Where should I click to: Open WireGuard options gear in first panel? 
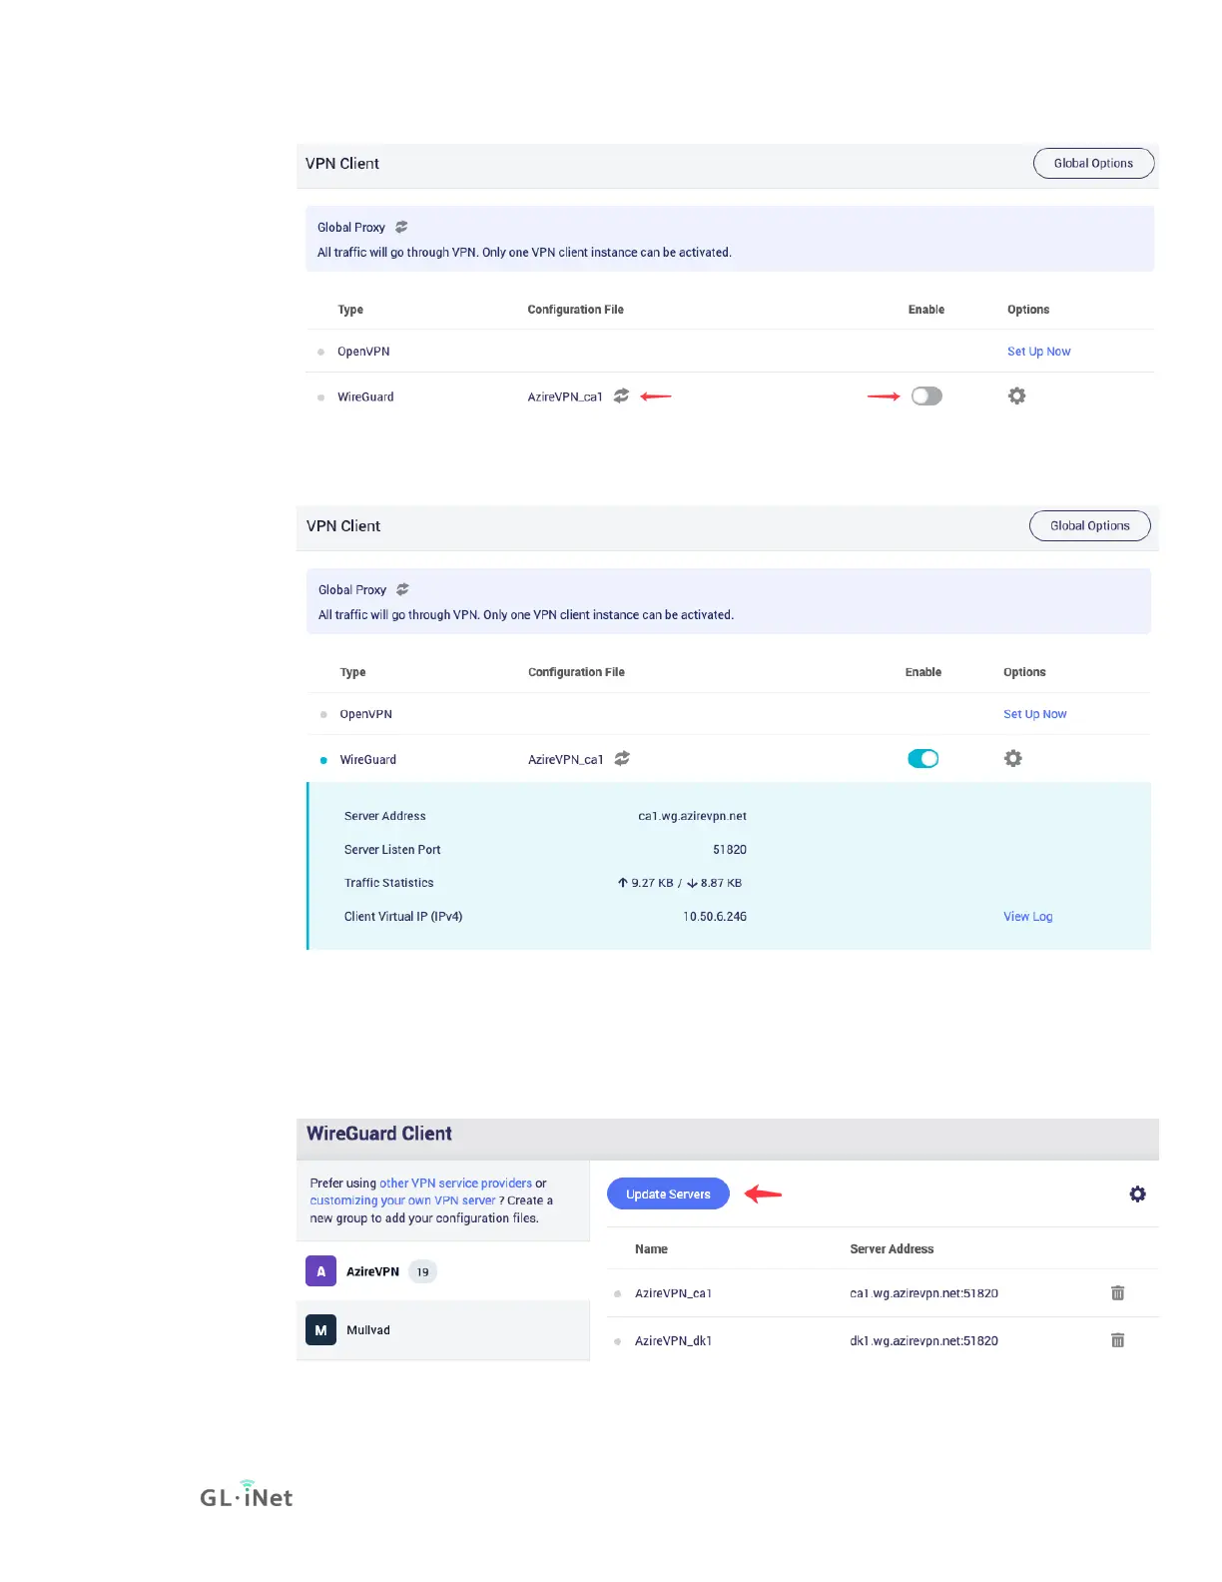coord(1016,395)
